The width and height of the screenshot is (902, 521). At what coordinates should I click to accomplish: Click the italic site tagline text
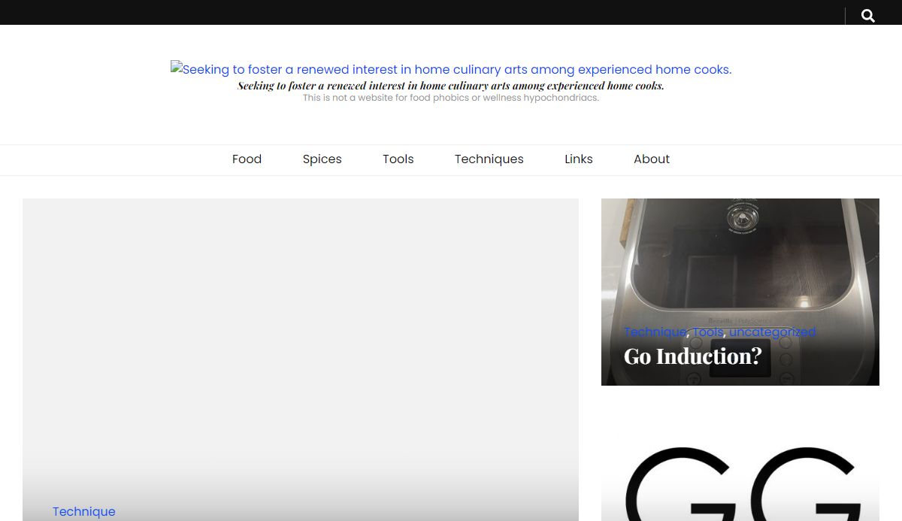451,86
